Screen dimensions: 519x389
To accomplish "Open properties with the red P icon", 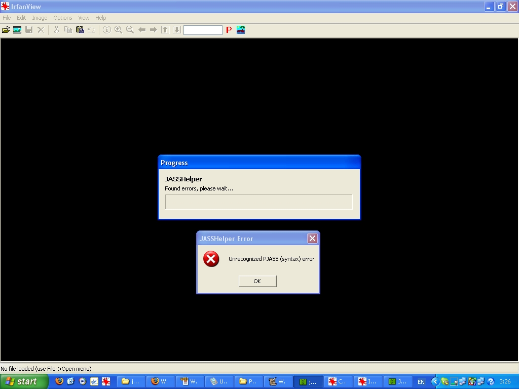I will coord(229,30).
